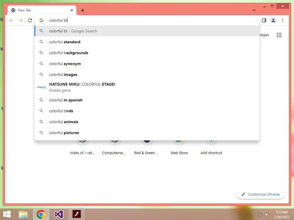Click search icon beside 'colorful standard'
This screenshot has width=294, height=220.
41,42
